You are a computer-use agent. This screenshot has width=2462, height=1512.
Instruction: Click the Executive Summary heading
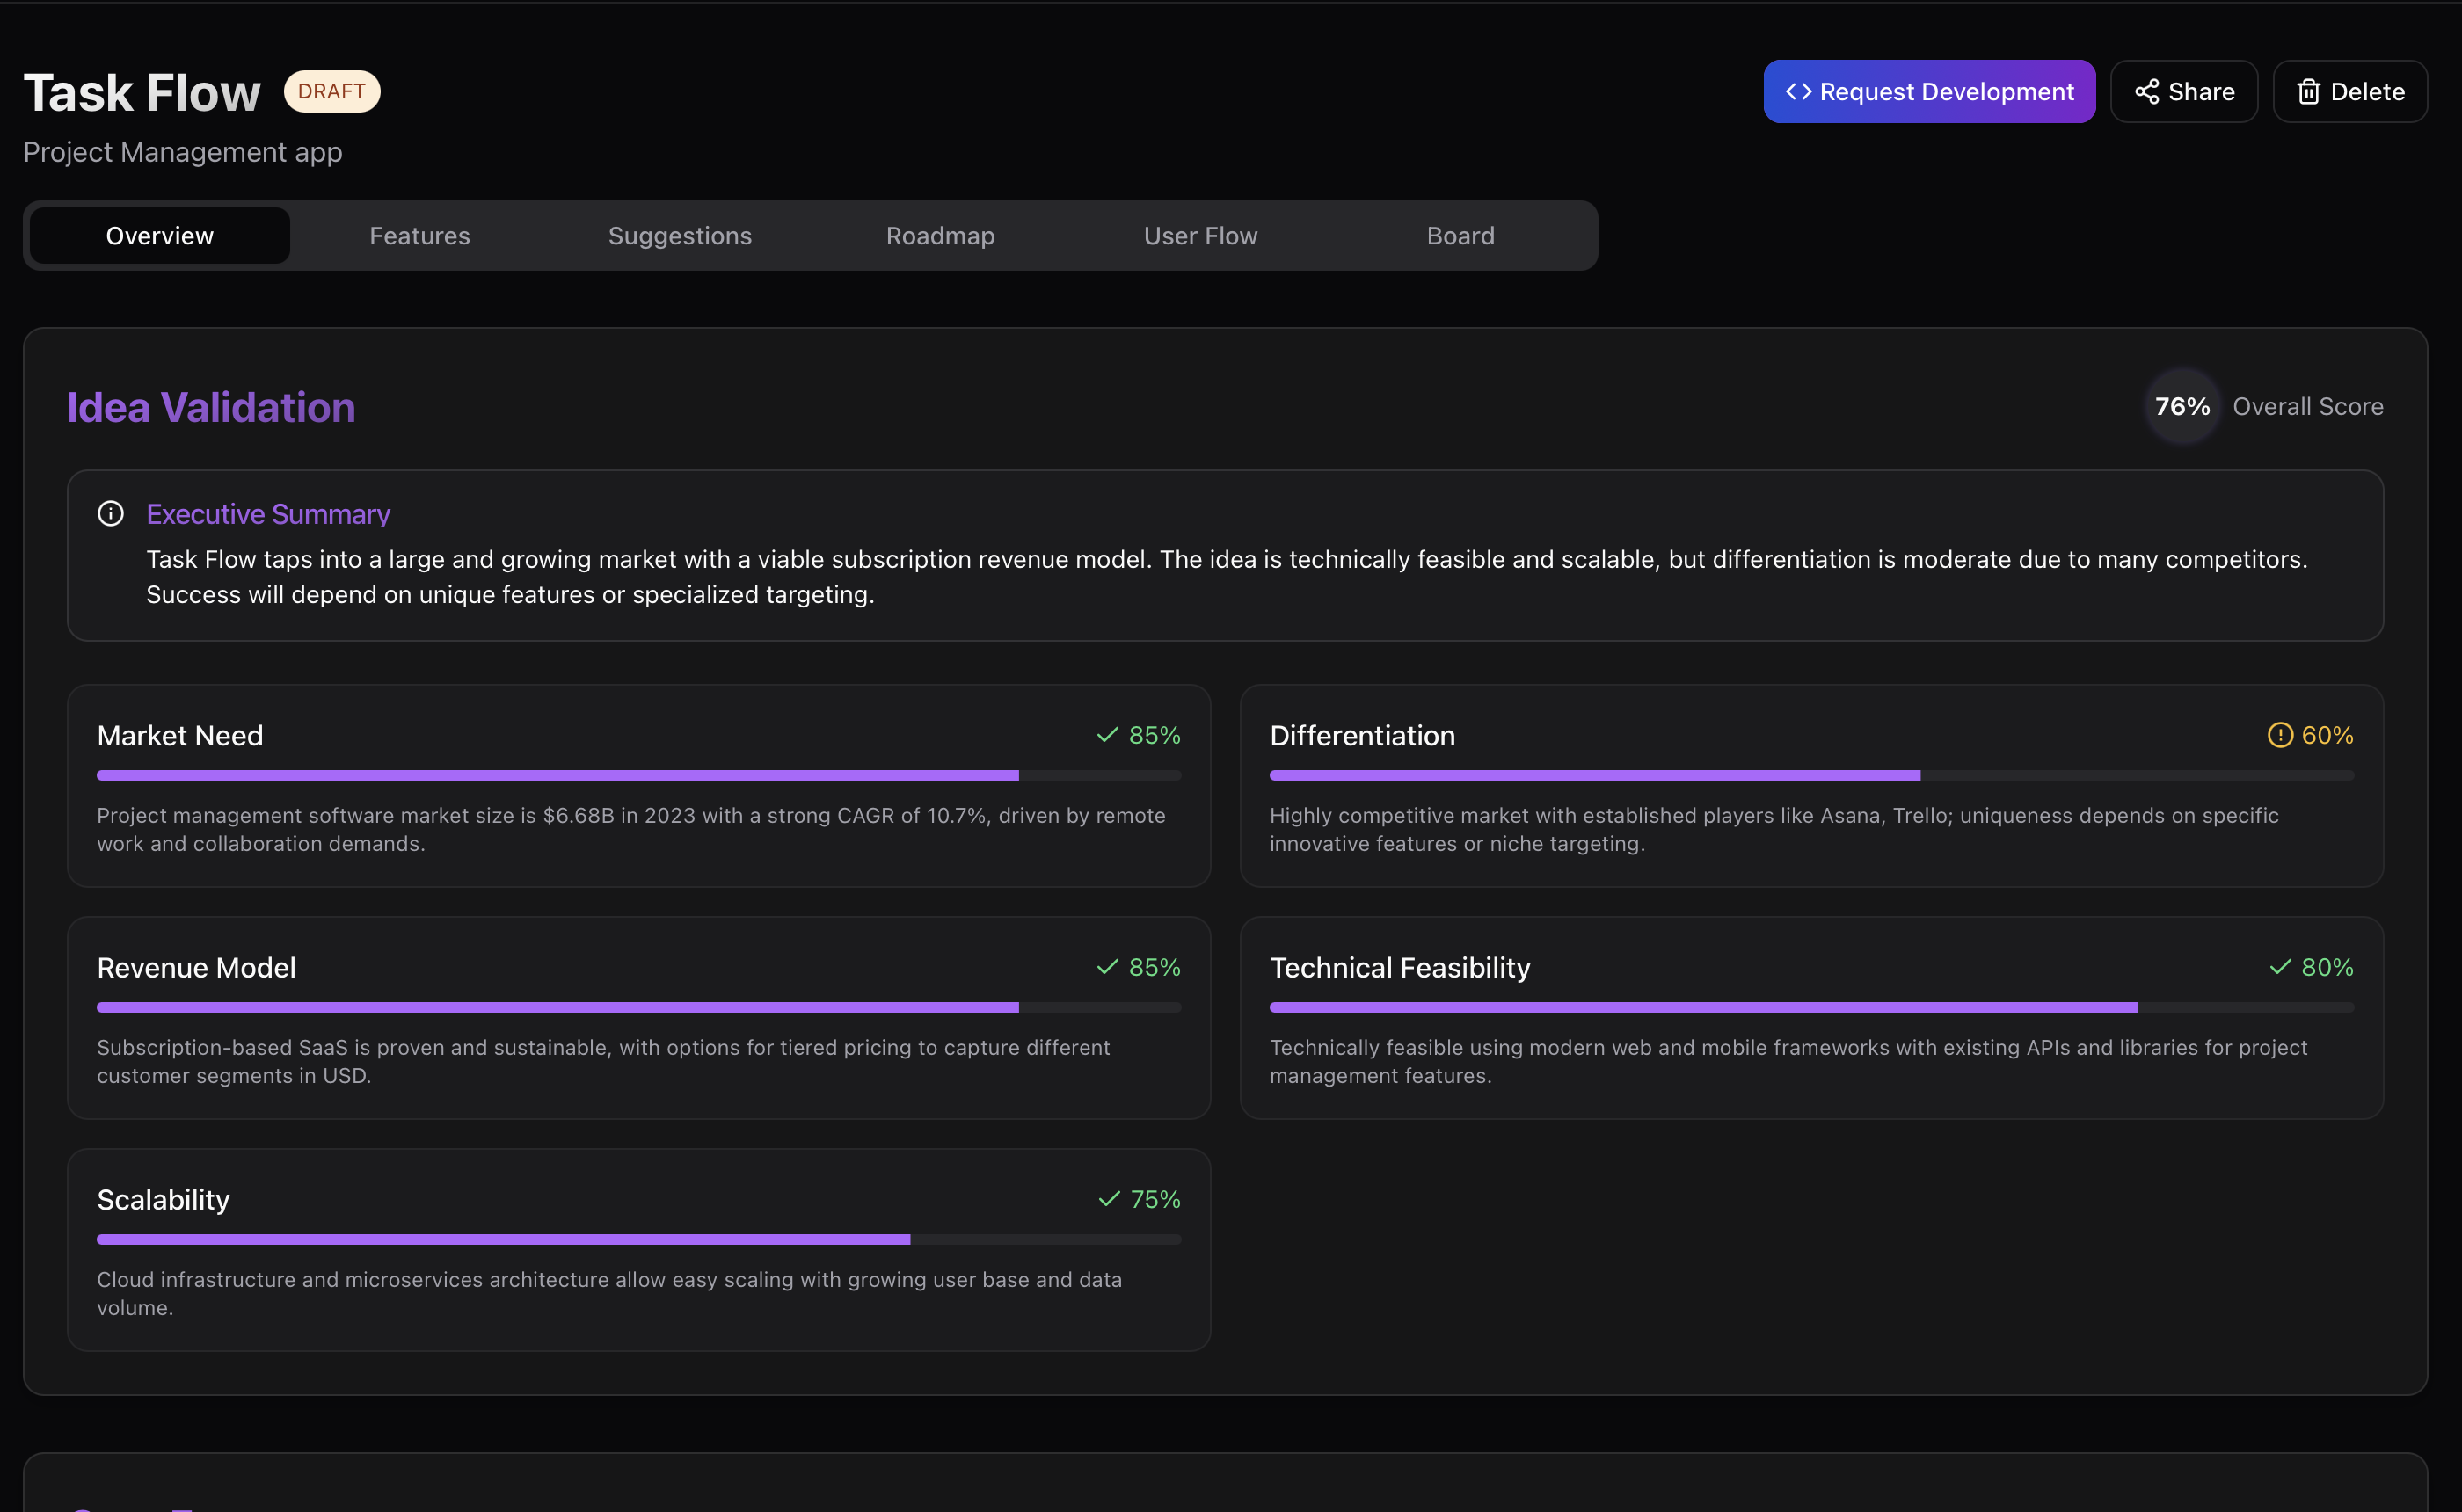point(268,514)
